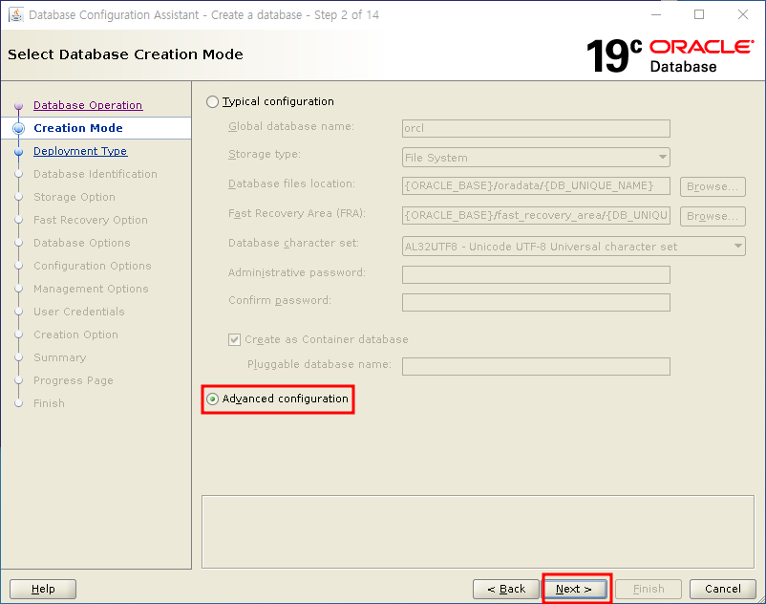Minimize the Database Configuration Assistant window
The height and width of the screenshot is (604, 766).
coord(656,14)
